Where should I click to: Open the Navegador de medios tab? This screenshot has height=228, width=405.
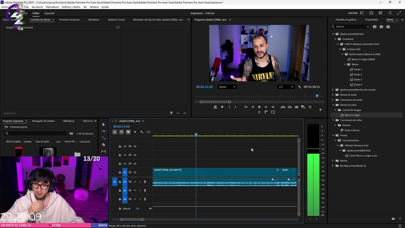(43, 121)
